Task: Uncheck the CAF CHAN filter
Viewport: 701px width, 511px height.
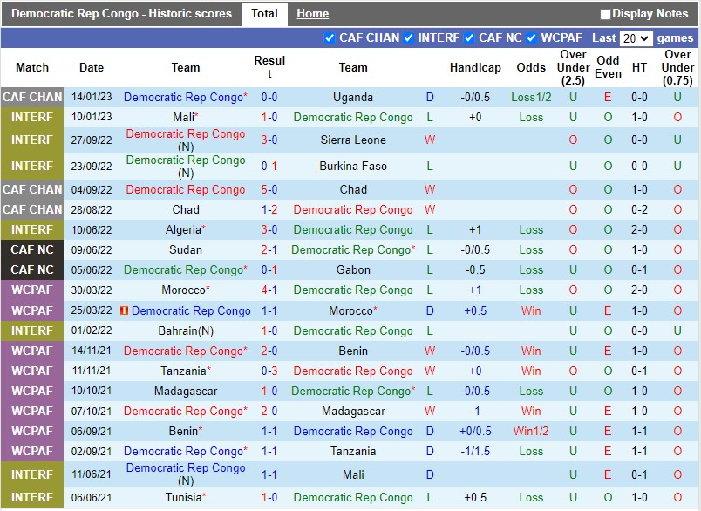Action: click(x=330, y=38)
